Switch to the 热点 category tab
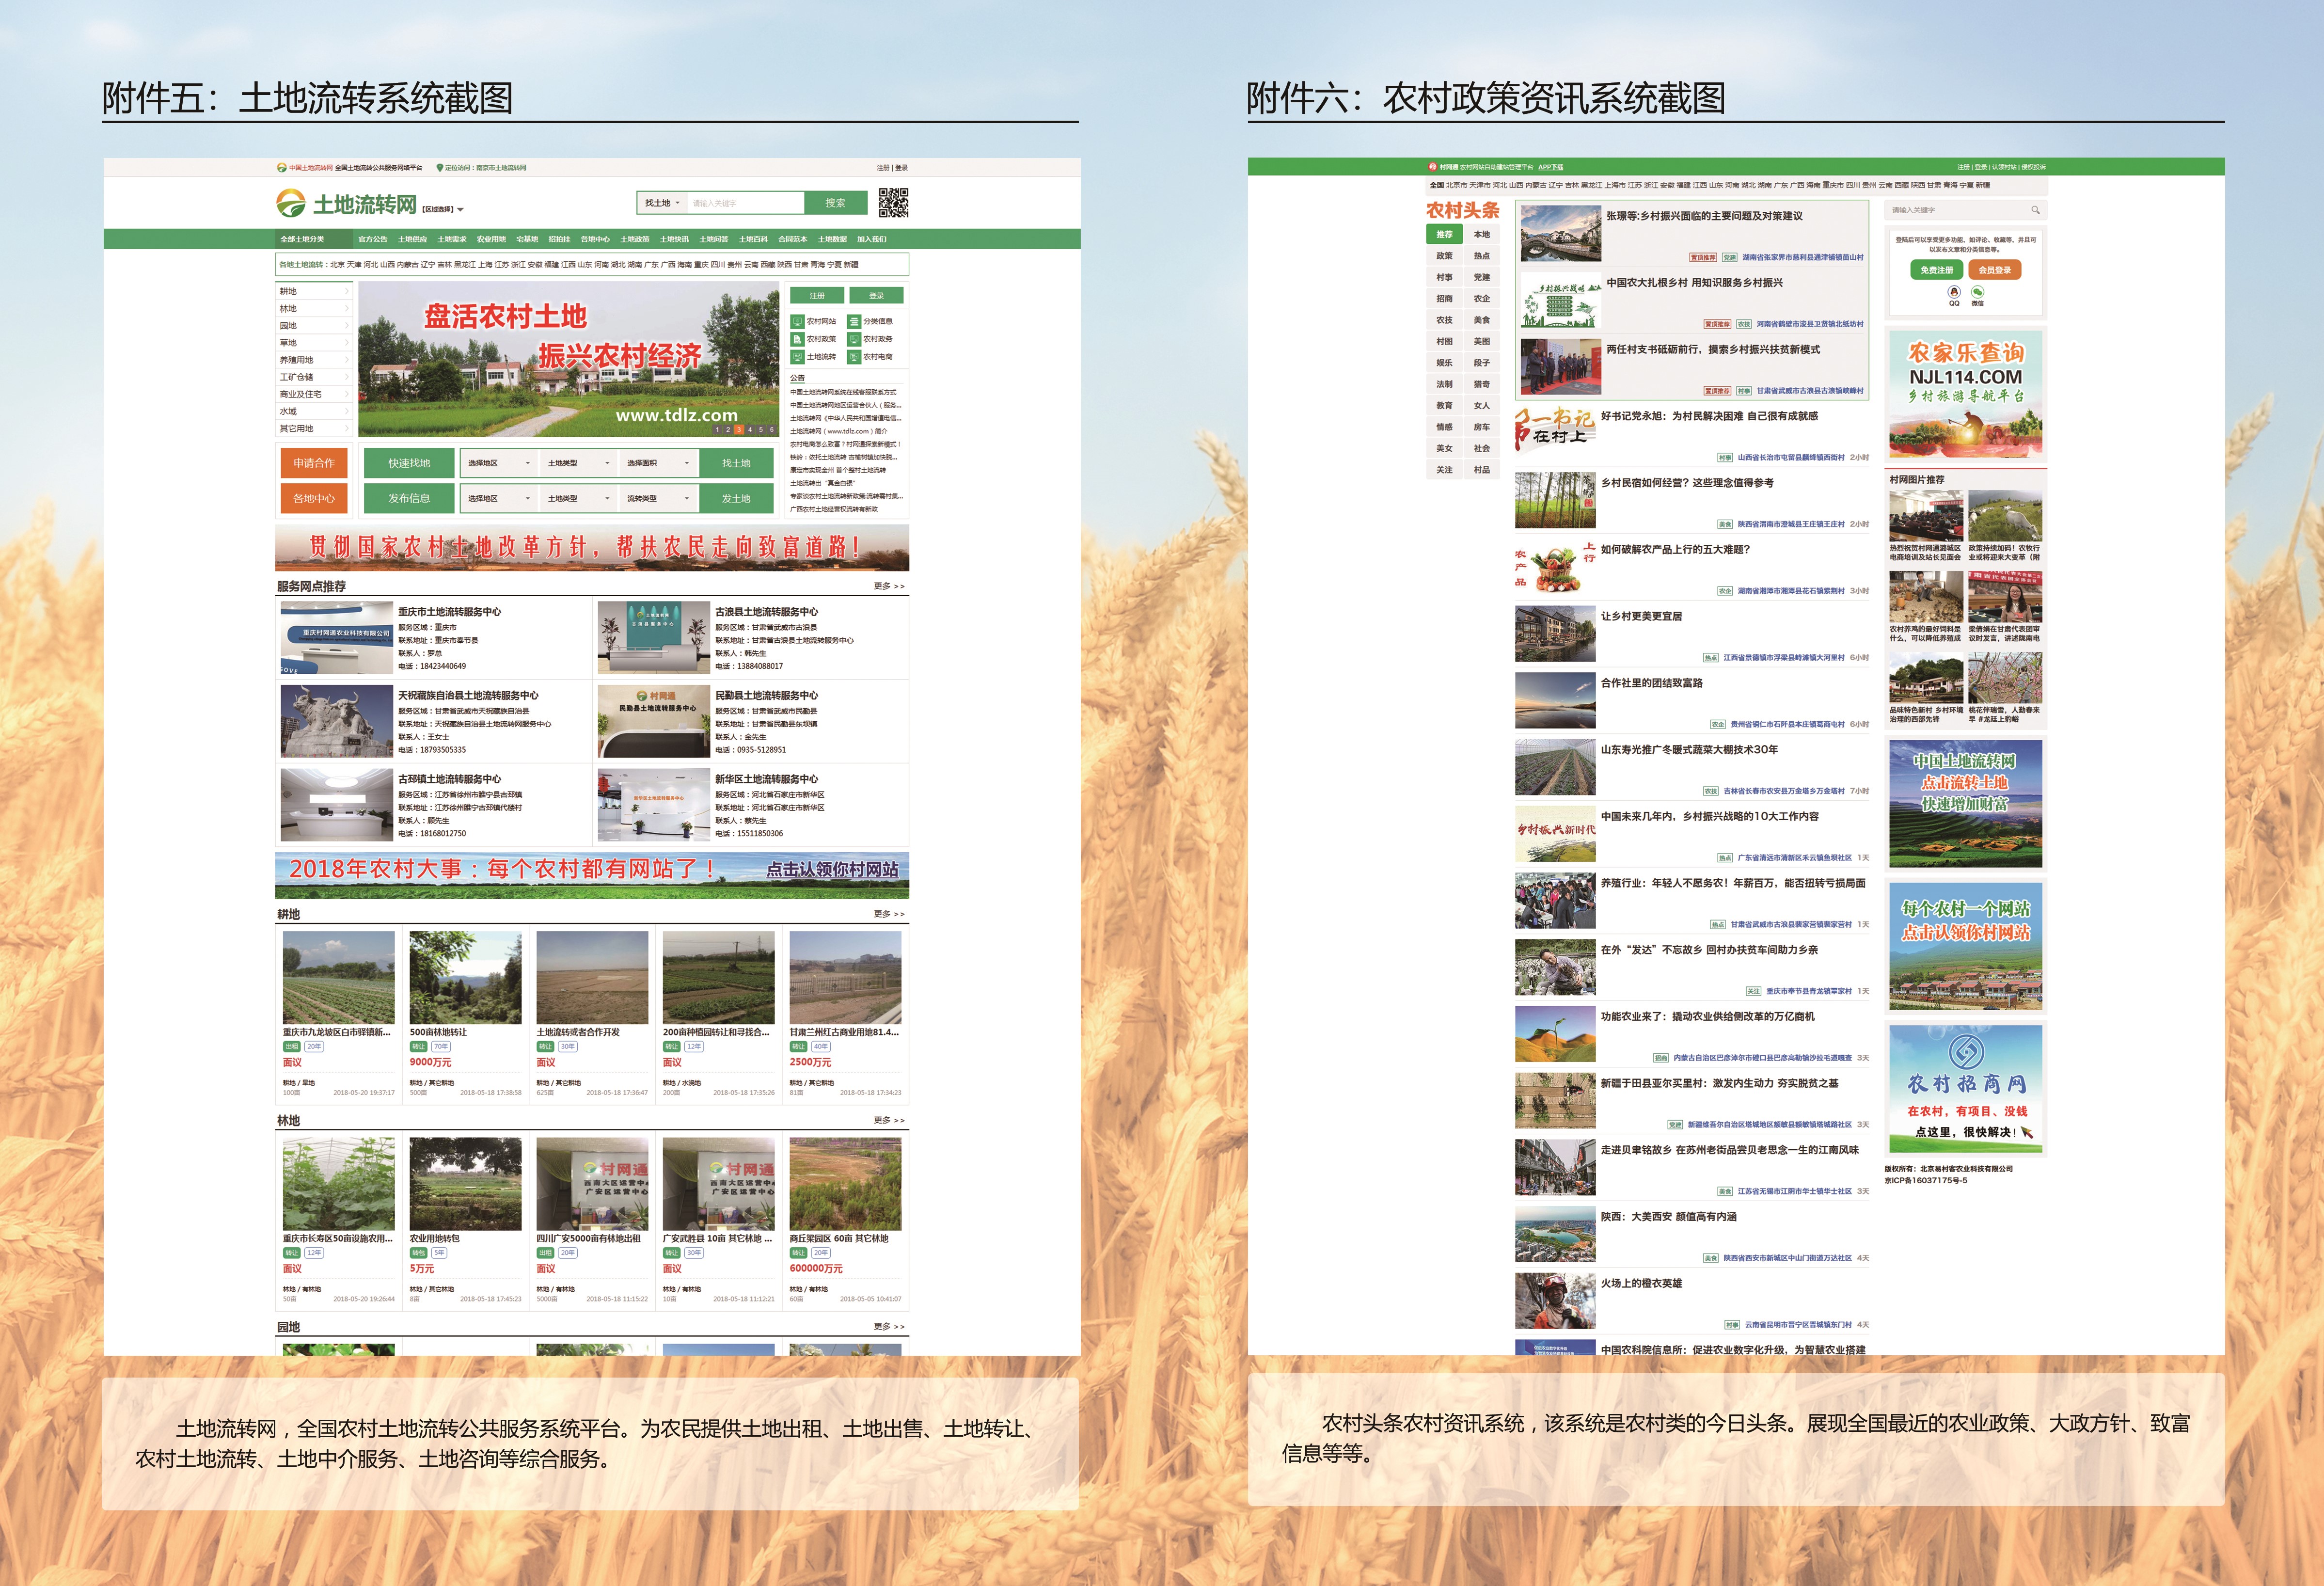The image size is (2324, 1586). pos(1481,256)
